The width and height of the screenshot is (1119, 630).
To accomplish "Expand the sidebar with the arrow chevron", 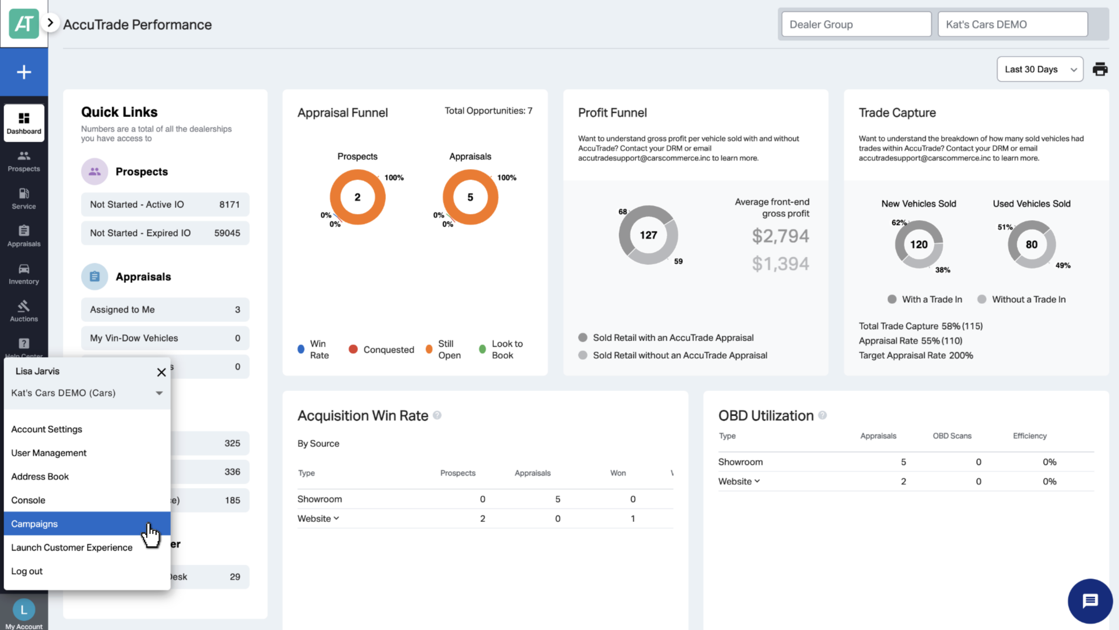I will (50, 23).
